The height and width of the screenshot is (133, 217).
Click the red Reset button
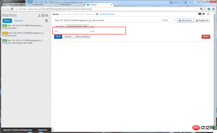pyautogui.click(x=206, y=37)
